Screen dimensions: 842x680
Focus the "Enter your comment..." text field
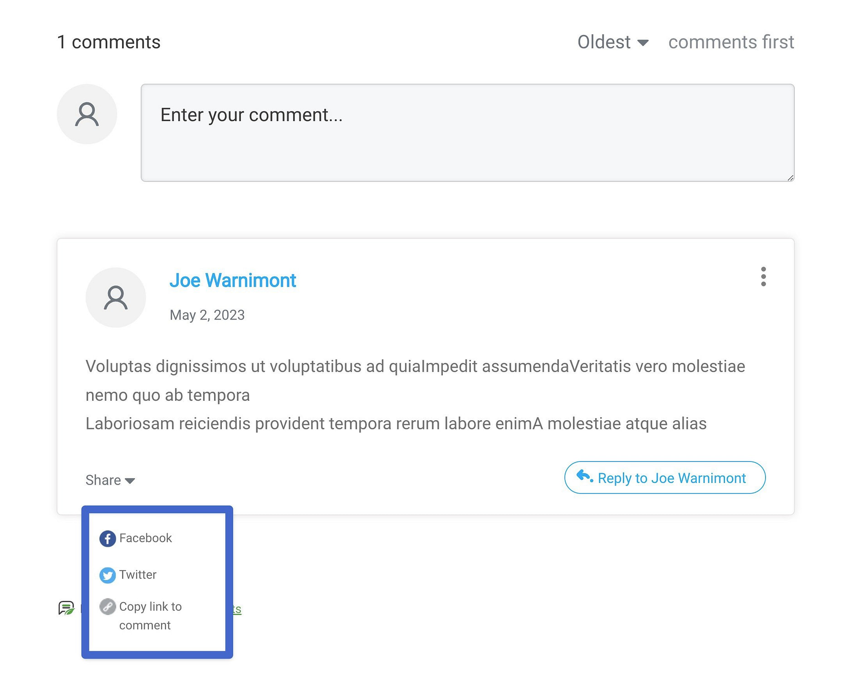pos(467,133)
